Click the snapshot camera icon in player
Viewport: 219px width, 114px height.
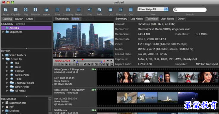(x=96, y=64)
